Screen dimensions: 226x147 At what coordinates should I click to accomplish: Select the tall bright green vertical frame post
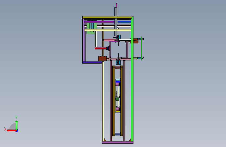132,79
